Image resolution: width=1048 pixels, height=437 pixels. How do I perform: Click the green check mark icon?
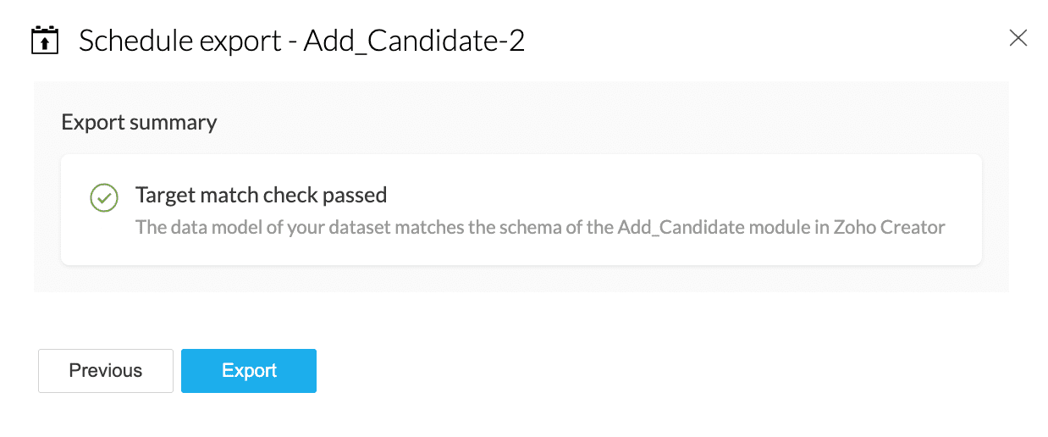(x=103, y=197)
